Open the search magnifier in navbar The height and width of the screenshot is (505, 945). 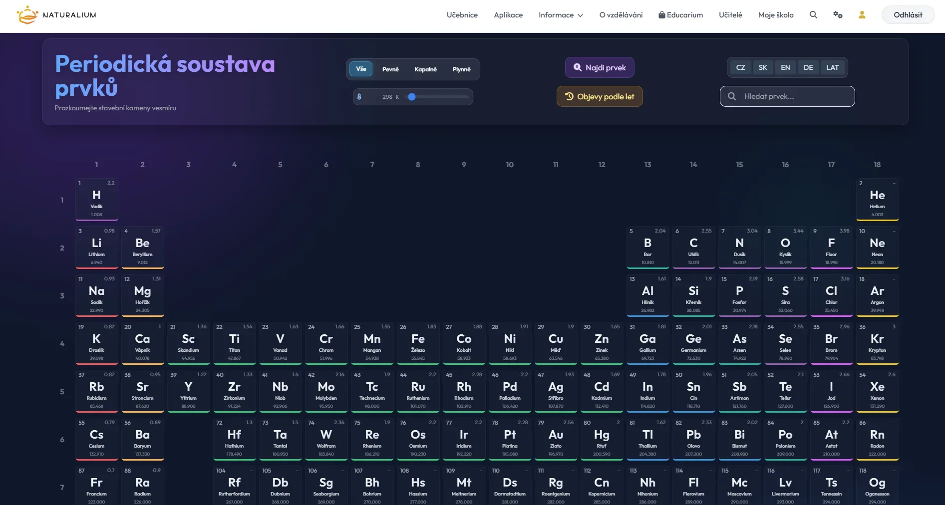coord(813,15)
